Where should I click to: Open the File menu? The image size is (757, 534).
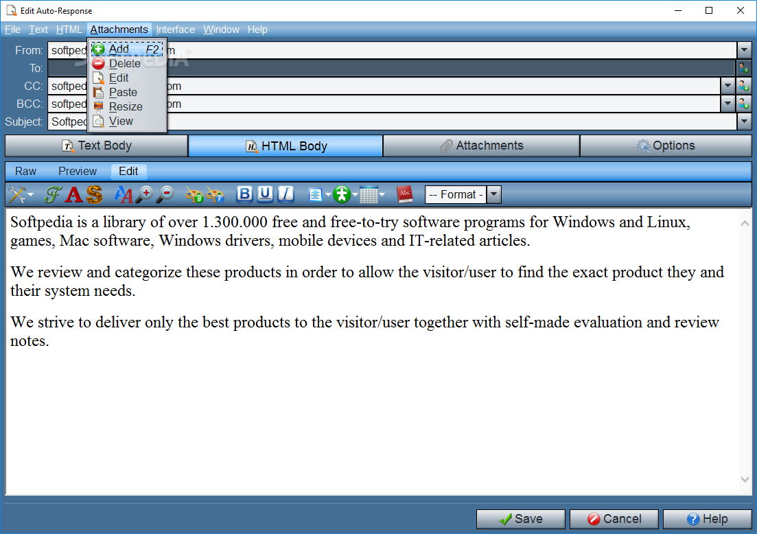tap(12, 30)
